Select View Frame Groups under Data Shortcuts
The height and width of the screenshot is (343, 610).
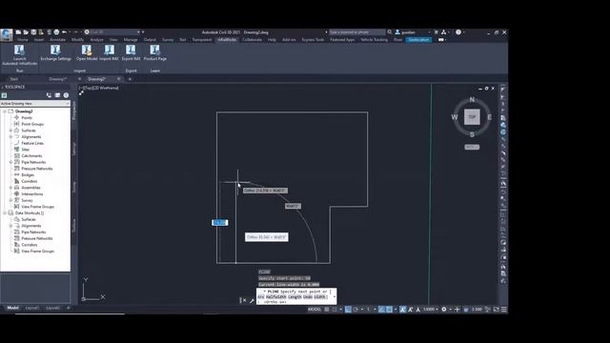(x=37, y=252)
